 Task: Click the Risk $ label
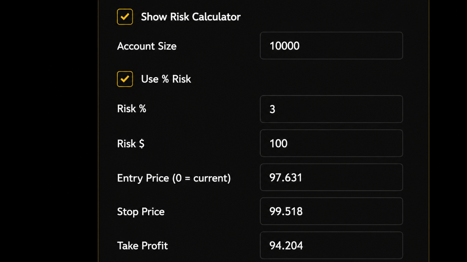coord(131,143)
